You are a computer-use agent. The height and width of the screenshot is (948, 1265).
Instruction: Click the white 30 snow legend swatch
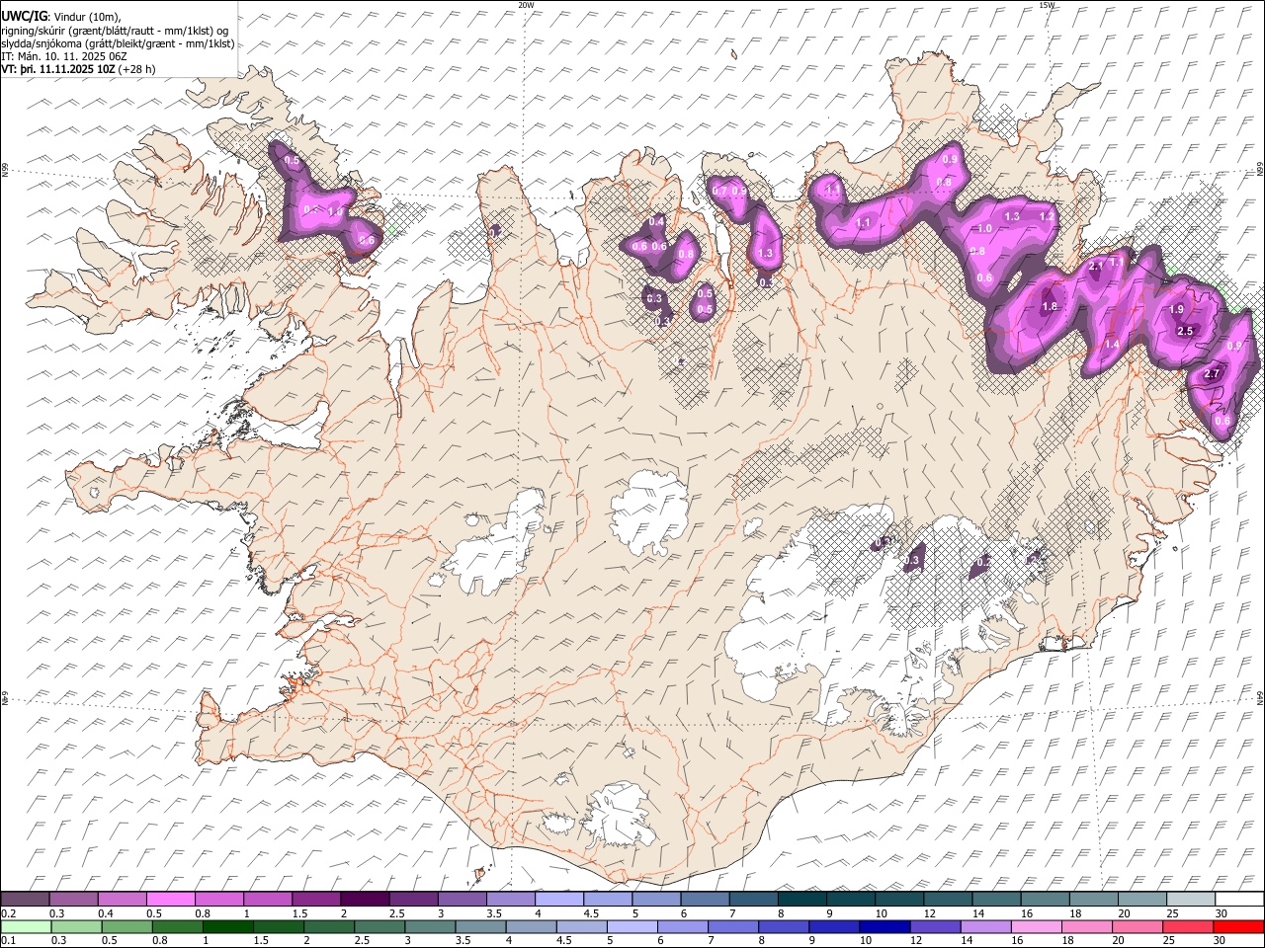pos(1239,900)
